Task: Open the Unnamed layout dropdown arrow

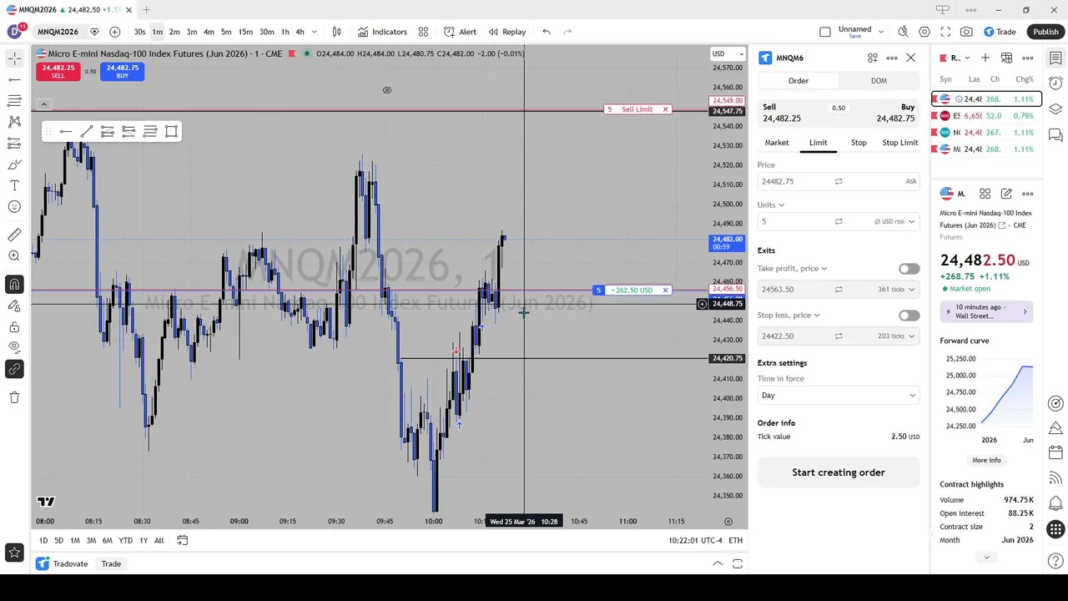Action: pos(880,32)
